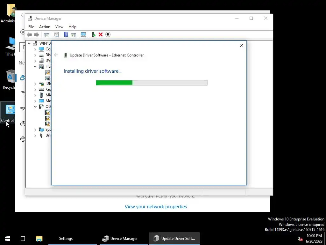Screen dimensions: 326x245
Task: Collapse the WIN10 root tree node
Action: 29,43
